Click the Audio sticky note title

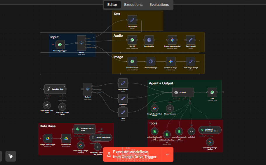[118, 36]
